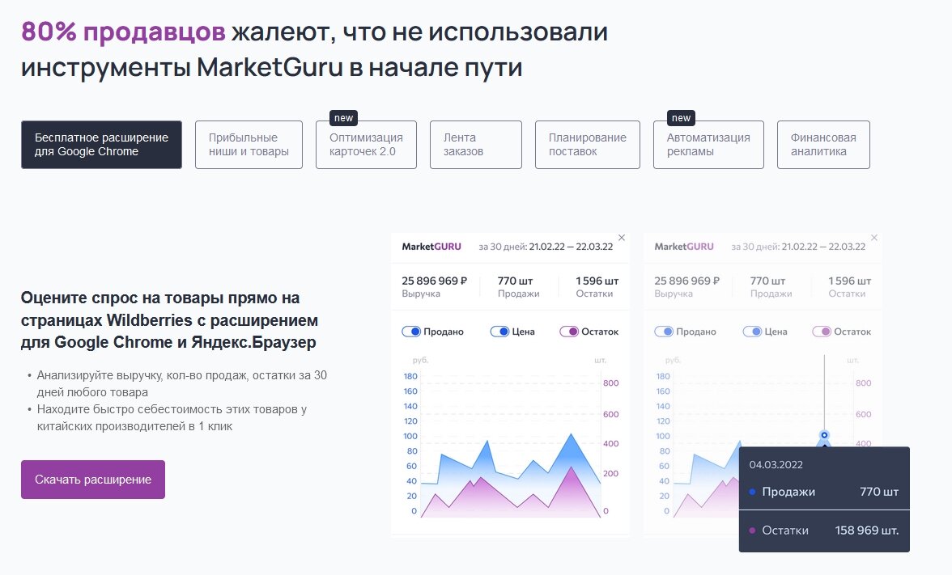Close the left MarketGURU stats widget
This screenshot has height=575, width=952.
click(x=622, y=237)
